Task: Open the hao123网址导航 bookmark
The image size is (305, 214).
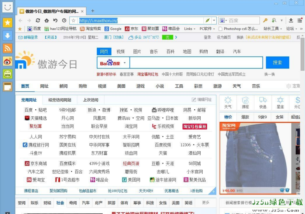Action: click(60, 29)
